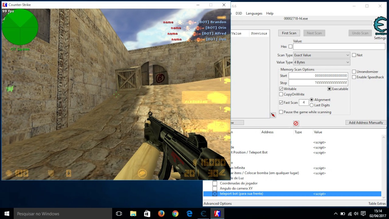Viewport: 389px width, 219px height.
Task: Open the D3D menu
Action: pos(239,13)
